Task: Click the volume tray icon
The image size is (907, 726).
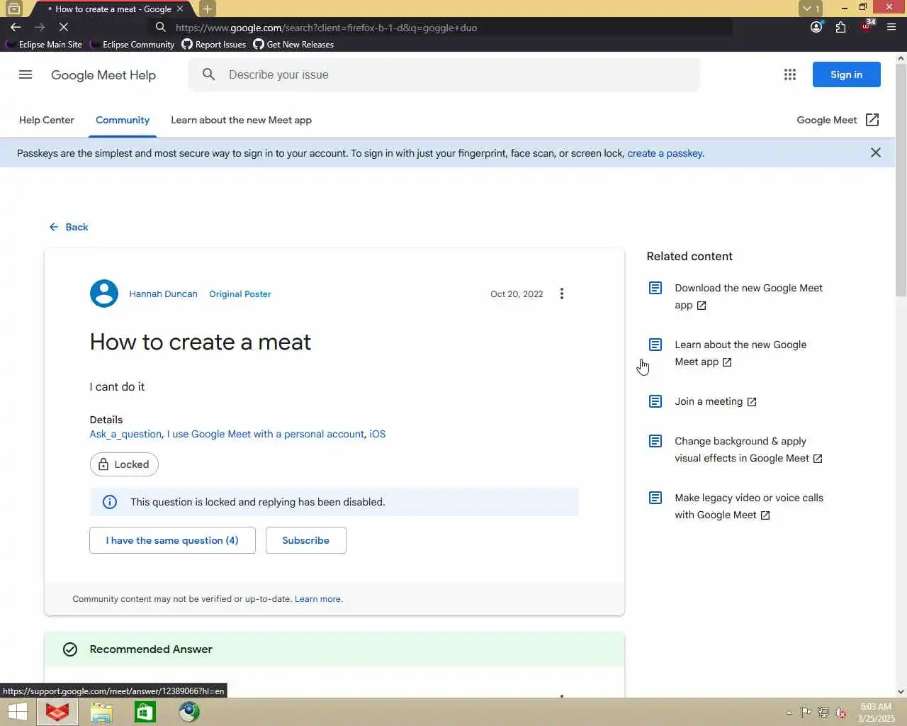Action: click(x=840, y=713)
